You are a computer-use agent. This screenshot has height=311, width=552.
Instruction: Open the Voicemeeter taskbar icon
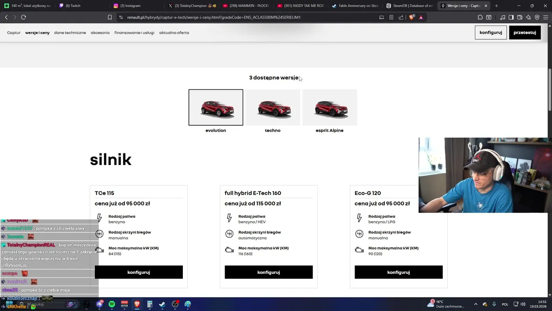[125, 304]
